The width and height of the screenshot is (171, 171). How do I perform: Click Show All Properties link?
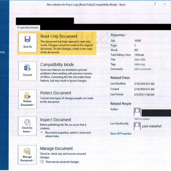pyautogui.click(x=121, y=133)
